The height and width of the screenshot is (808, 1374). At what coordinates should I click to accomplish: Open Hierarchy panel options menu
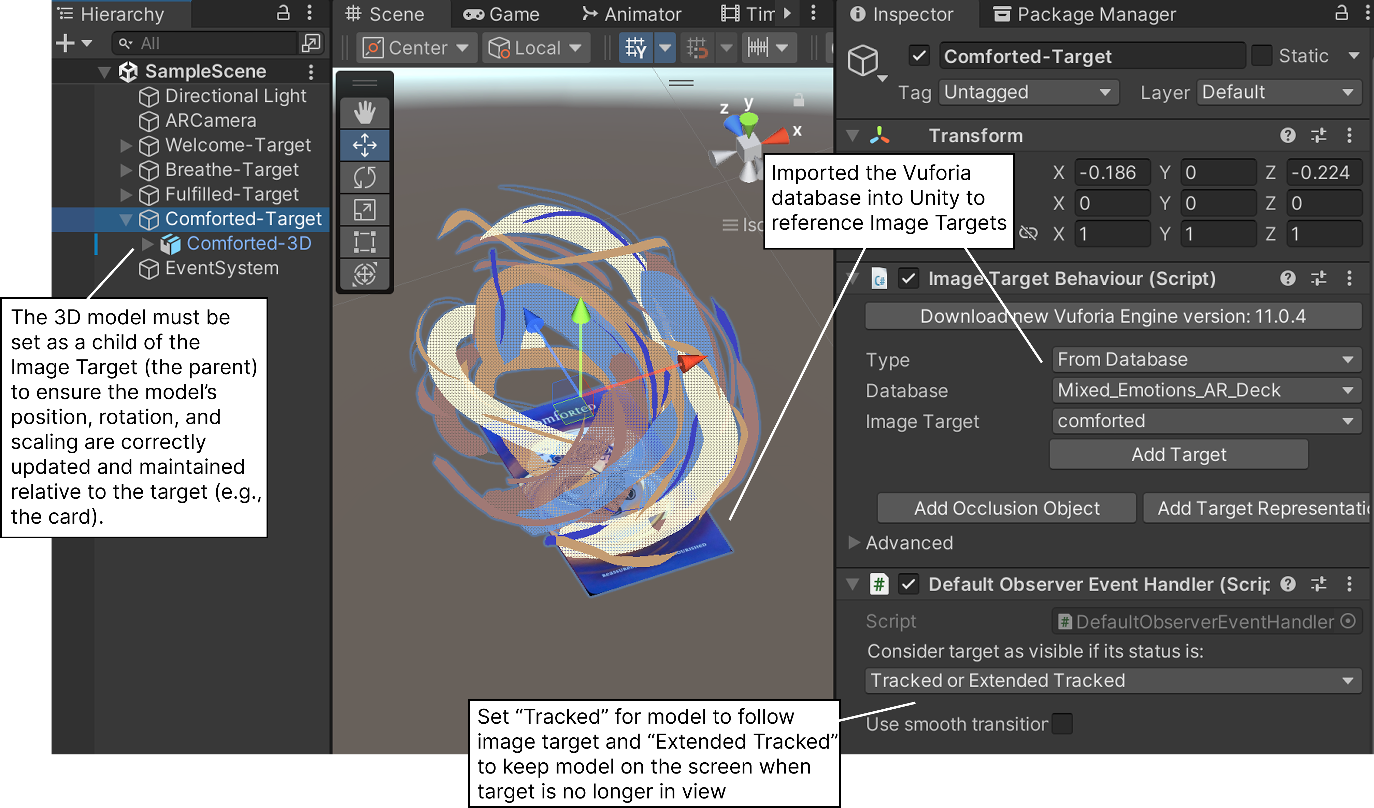tap(310, 13)
